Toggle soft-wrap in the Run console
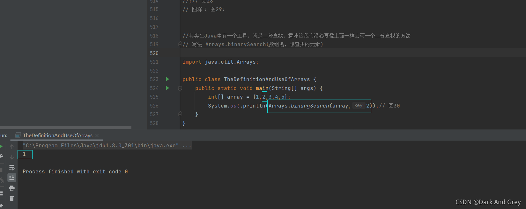 pos(12,167)
